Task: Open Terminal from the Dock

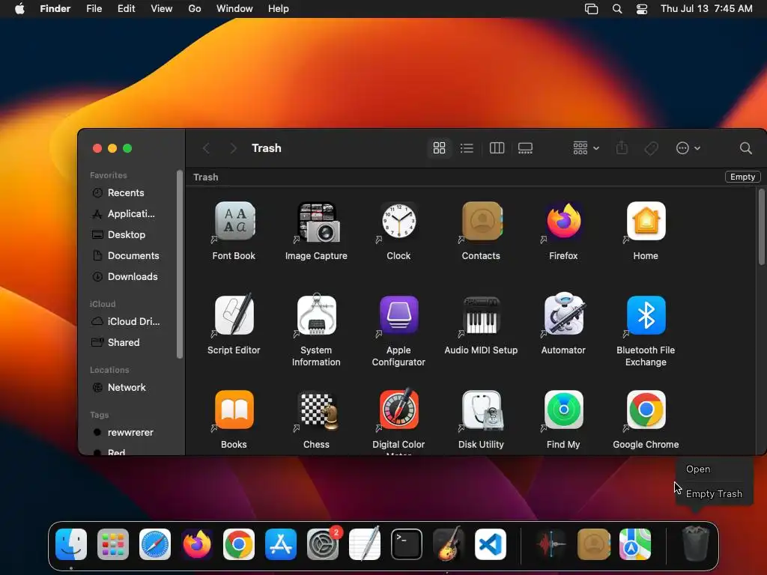Action: click(407, 544)
